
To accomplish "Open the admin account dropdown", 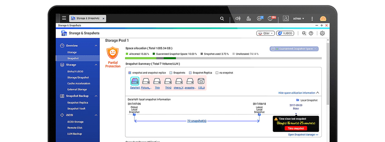I will (299, 18).
